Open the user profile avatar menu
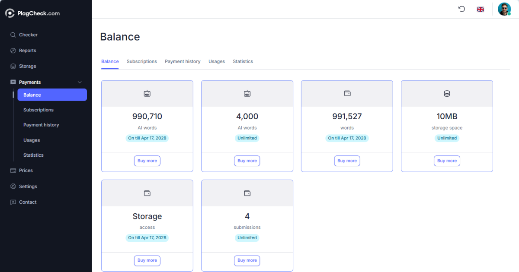This screenshot has width=519, height=272. [x=504, y=9]
